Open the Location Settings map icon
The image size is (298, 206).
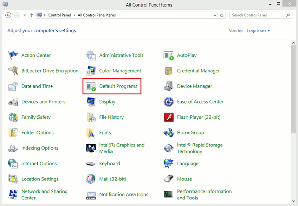tap(13, 179)
